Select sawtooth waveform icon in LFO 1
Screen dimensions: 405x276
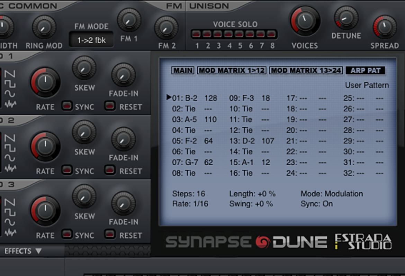pyautogui.click(x=10, y=74)
